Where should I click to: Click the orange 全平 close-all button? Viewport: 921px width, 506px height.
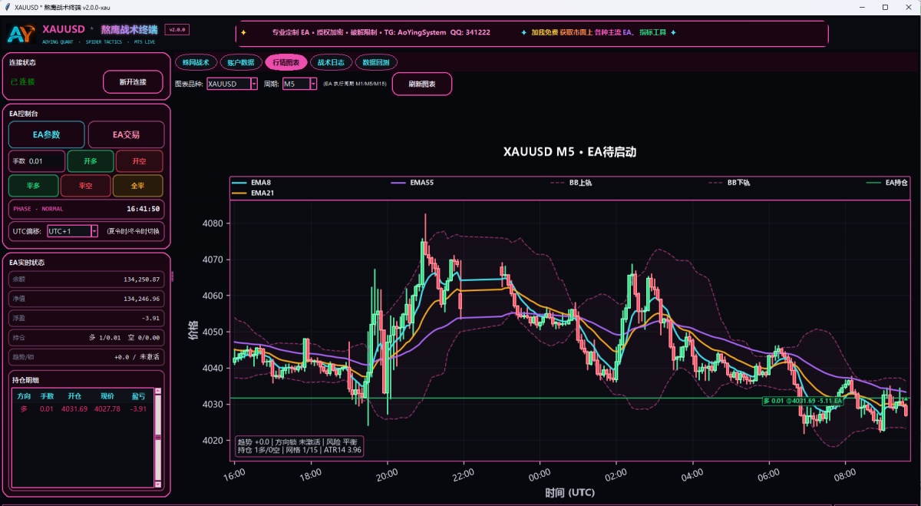[137, 186]
